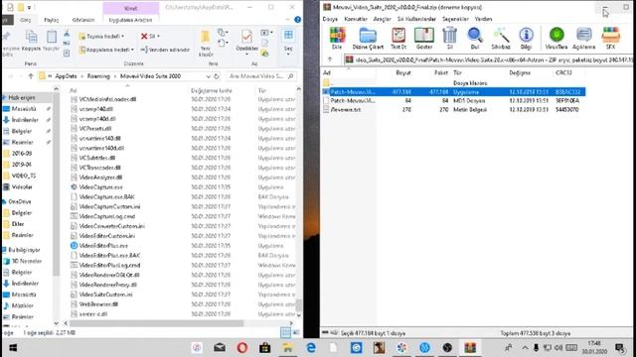Sort Explorer files by Değiştirme tarihi column

tap(212, 90)
